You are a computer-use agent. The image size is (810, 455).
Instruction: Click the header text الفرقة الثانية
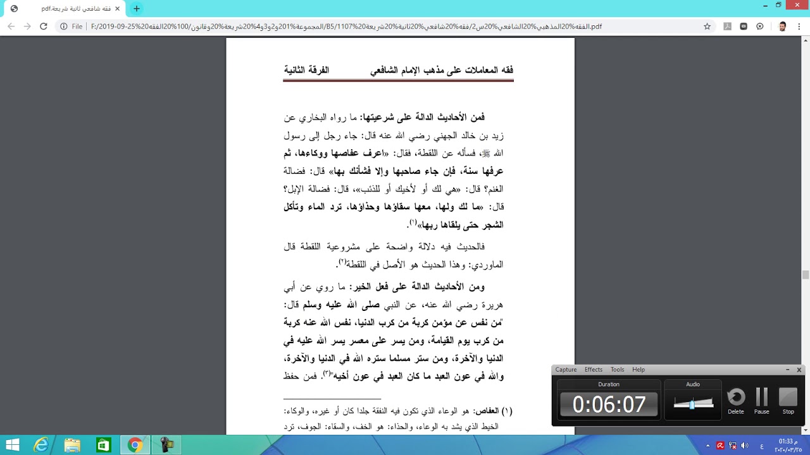click(306, 70)
